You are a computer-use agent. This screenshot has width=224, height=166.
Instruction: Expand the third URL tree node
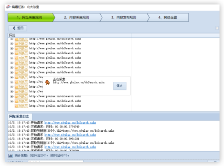pos(12,48)
